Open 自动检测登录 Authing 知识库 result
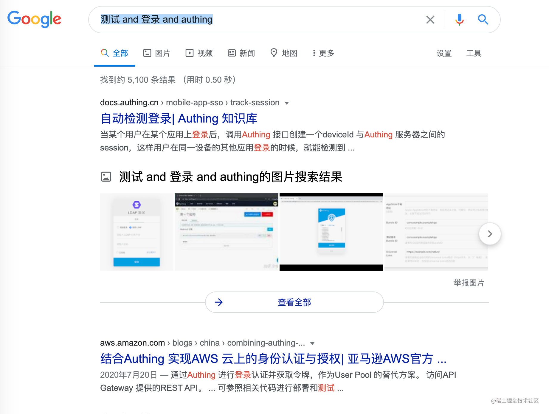The width and height of the screenshot is (549, 414). point(179,118)
